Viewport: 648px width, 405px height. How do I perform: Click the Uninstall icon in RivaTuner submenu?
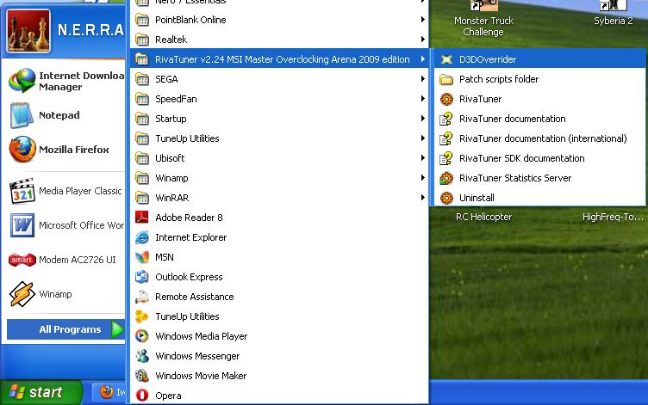(446, 198)
